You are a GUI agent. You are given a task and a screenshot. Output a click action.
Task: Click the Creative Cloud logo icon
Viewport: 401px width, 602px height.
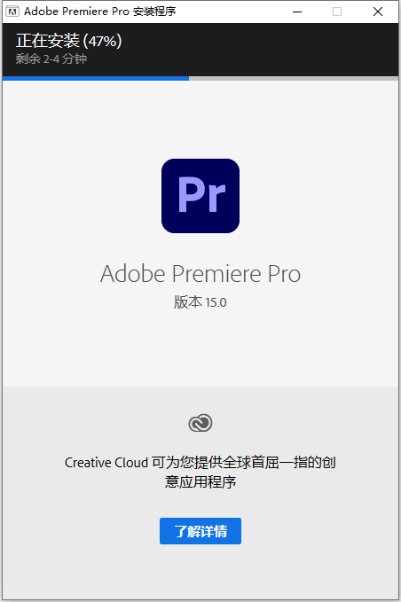200,423
